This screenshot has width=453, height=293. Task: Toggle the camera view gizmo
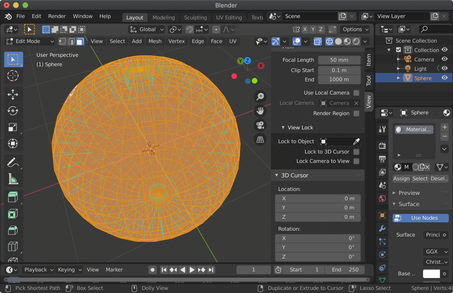click(x=260, y=125)
